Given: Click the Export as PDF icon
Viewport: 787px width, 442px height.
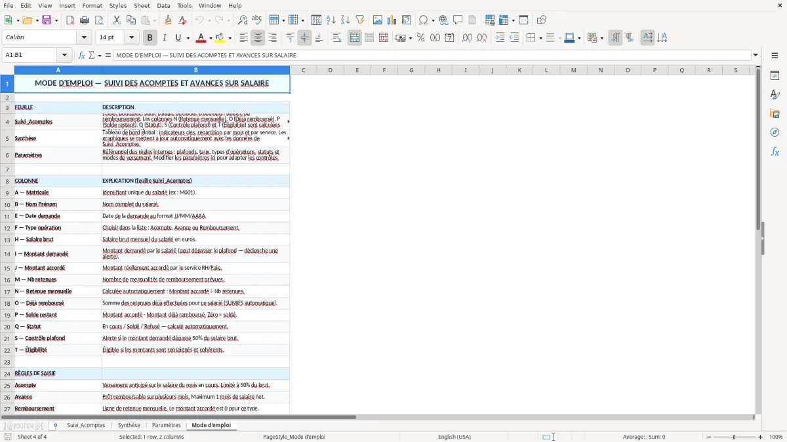Looking at the screenshot, I should 70,20.
